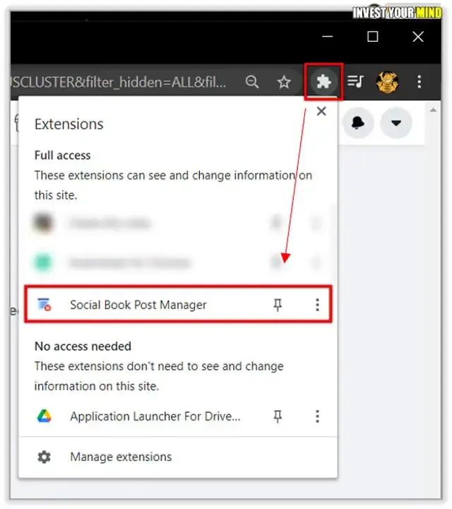Expand the Facebook account dropdown arrow
The width and height of the screenshot is (452, 509).
396,123
